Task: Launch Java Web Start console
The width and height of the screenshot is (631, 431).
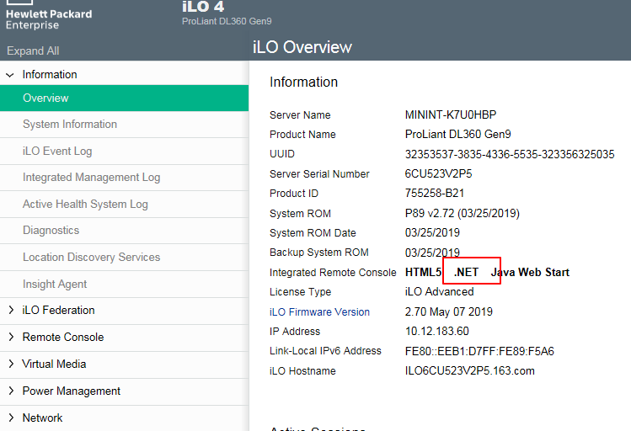Action: pyautogui.click(x=530, y=272)
